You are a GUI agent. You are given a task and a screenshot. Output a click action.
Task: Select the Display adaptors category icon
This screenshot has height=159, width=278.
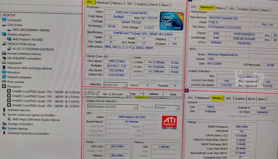coord(4,34)
